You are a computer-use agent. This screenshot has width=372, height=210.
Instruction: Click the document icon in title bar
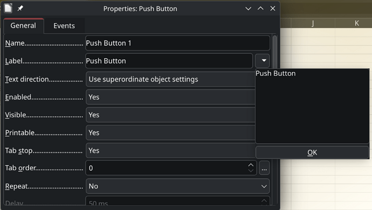[8, 8]
